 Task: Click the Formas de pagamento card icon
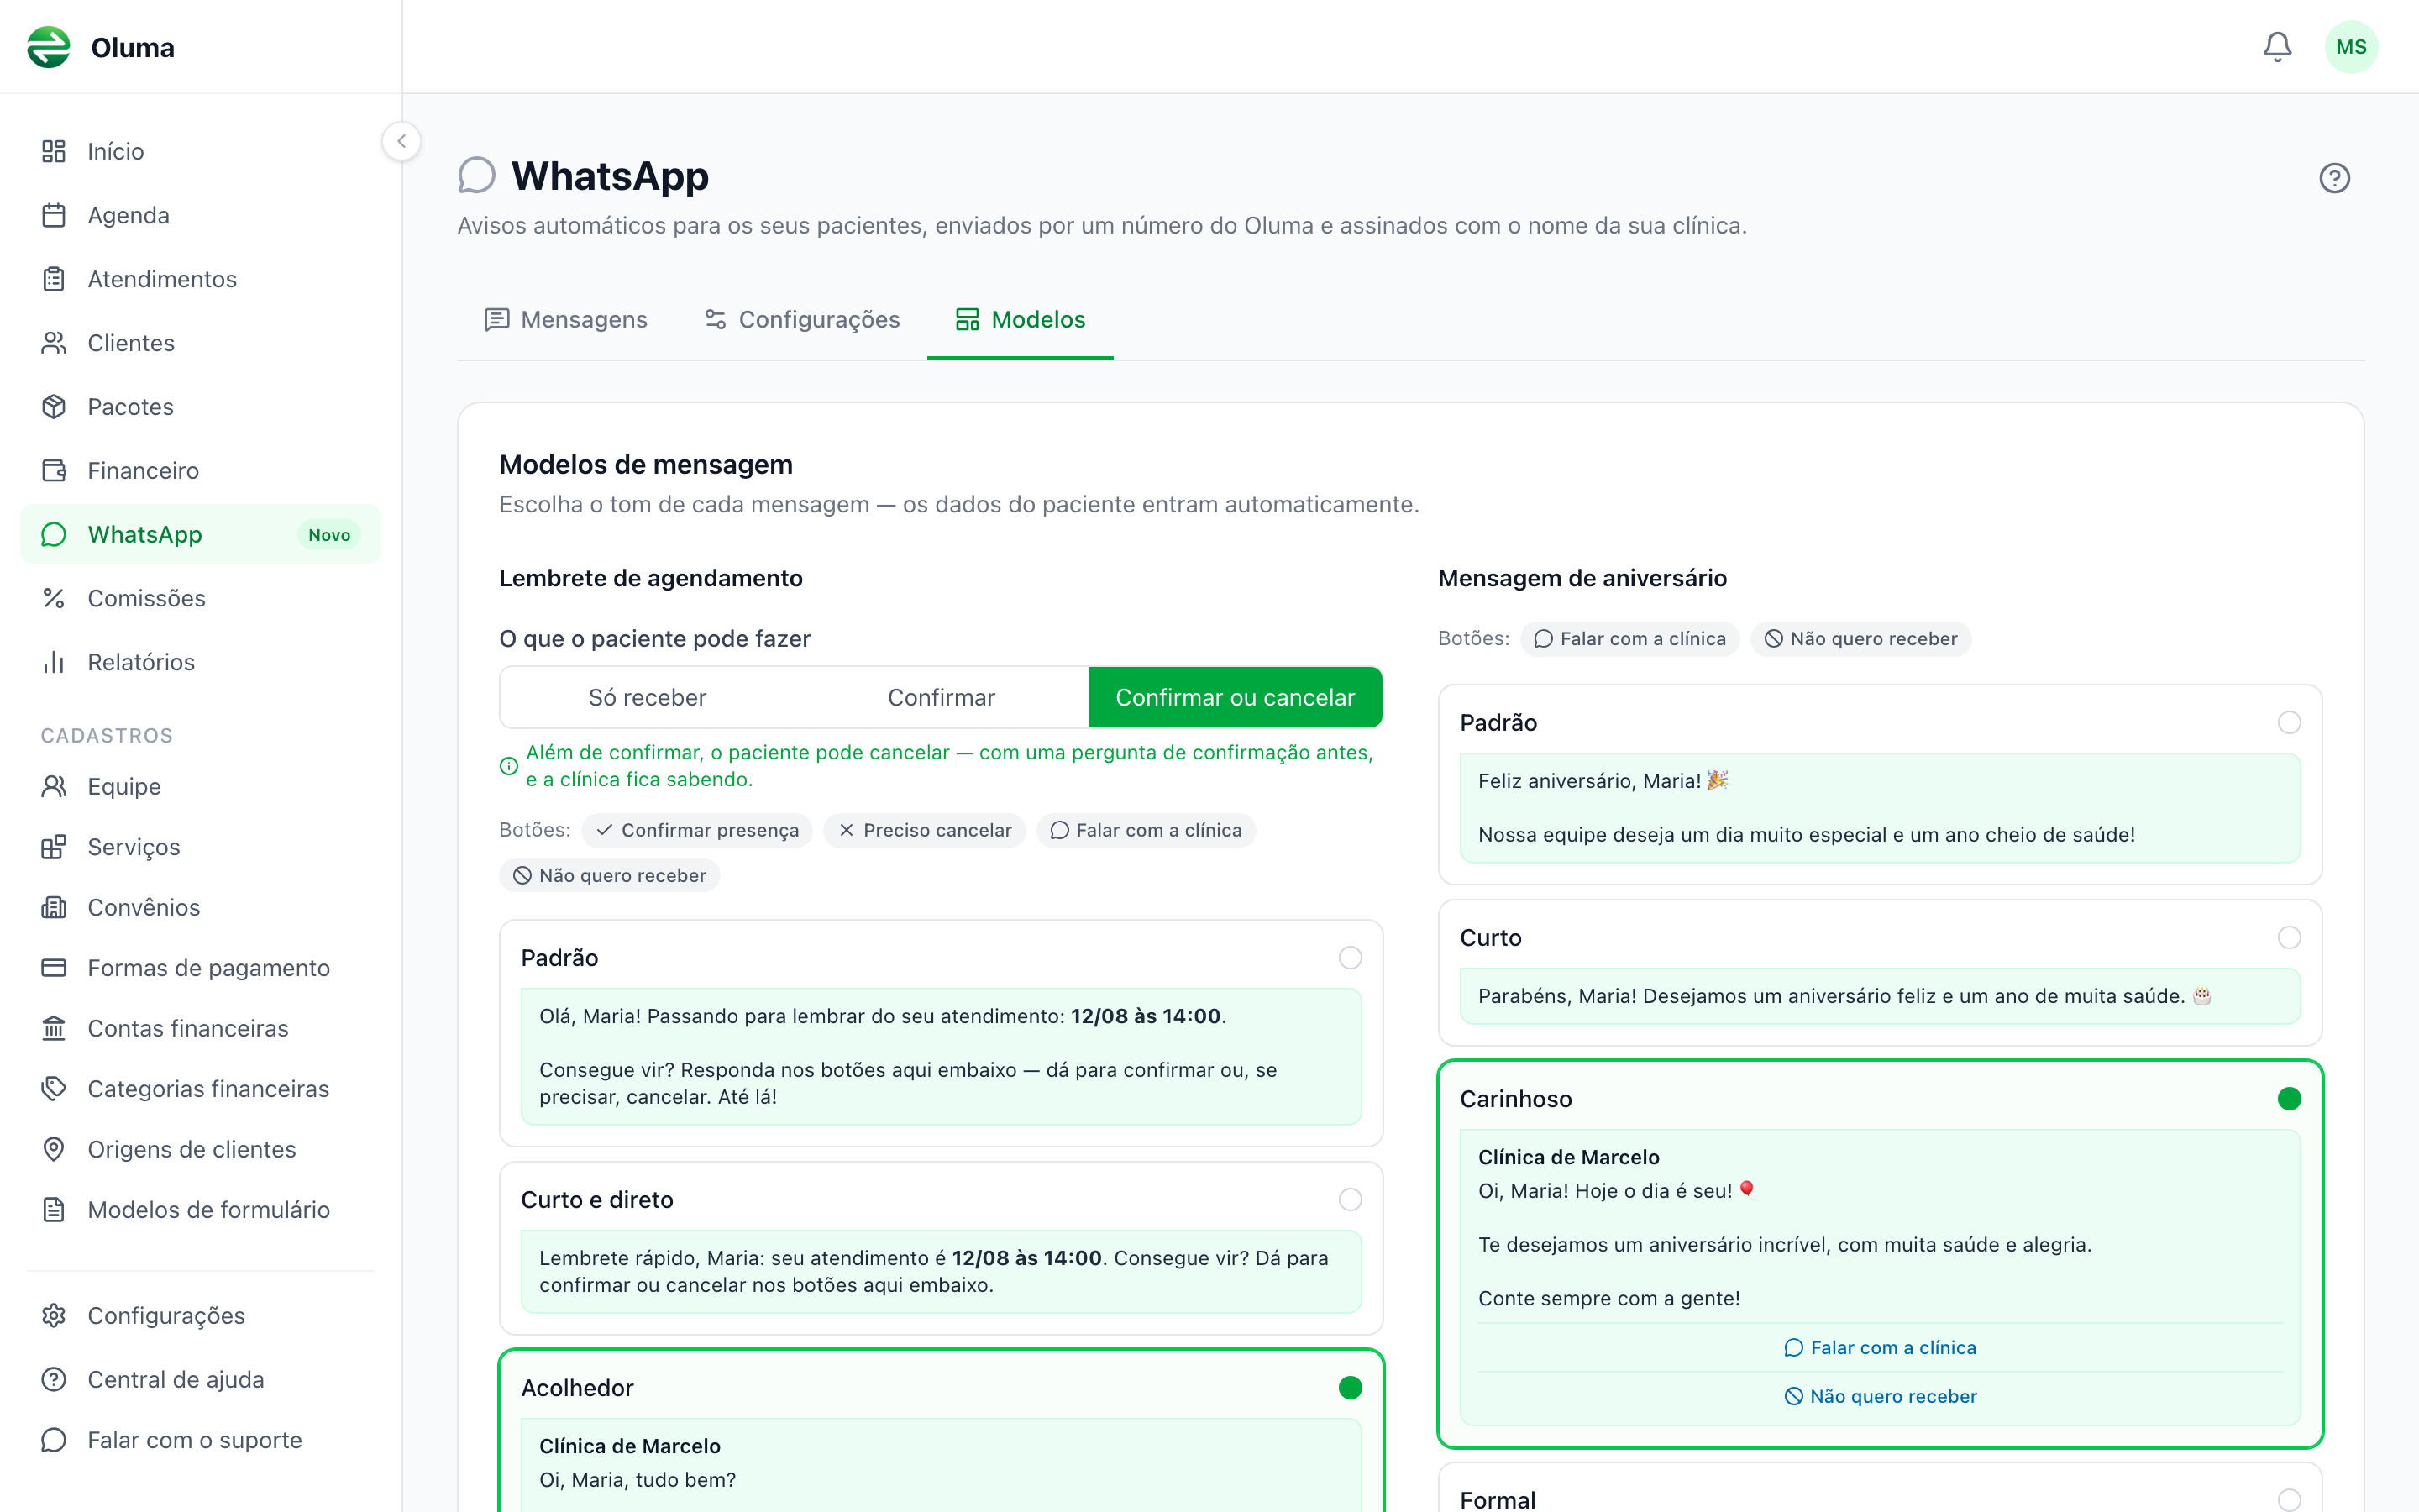(x=54, y=968)
